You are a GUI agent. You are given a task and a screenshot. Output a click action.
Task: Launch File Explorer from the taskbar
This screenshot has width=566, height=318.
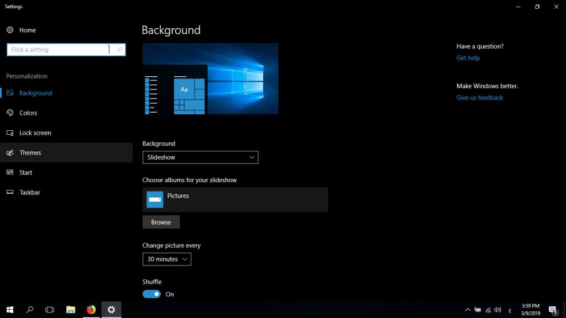coord(71,310)
